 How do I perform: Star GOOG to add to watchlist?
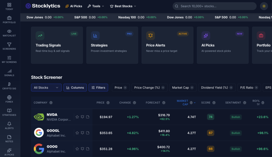click(77, 149)
